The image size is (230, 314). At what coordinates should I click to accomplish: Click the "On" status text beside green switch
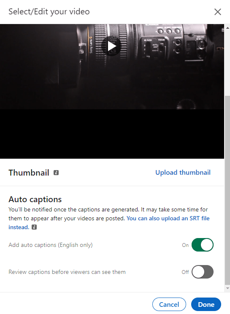(185, 245)
